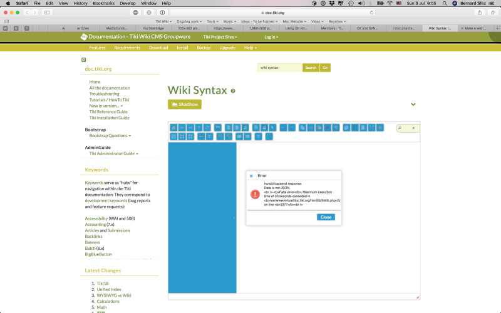Screen dimensions: 501x313
Task: Click the home icon in file manager toolbar
Action: point(174,128)
